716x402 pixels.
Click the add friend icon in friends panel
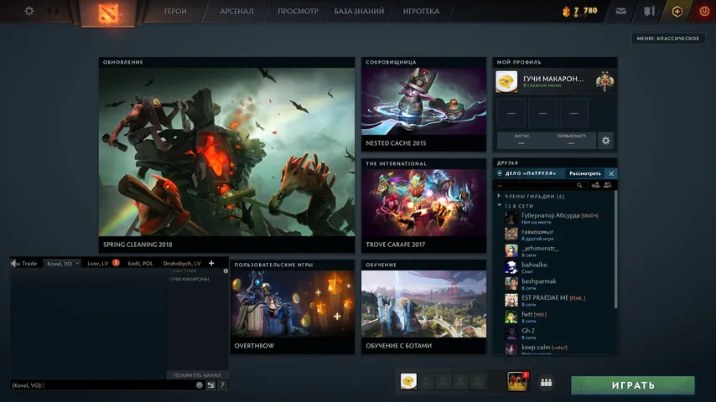(x=595, y=185)
